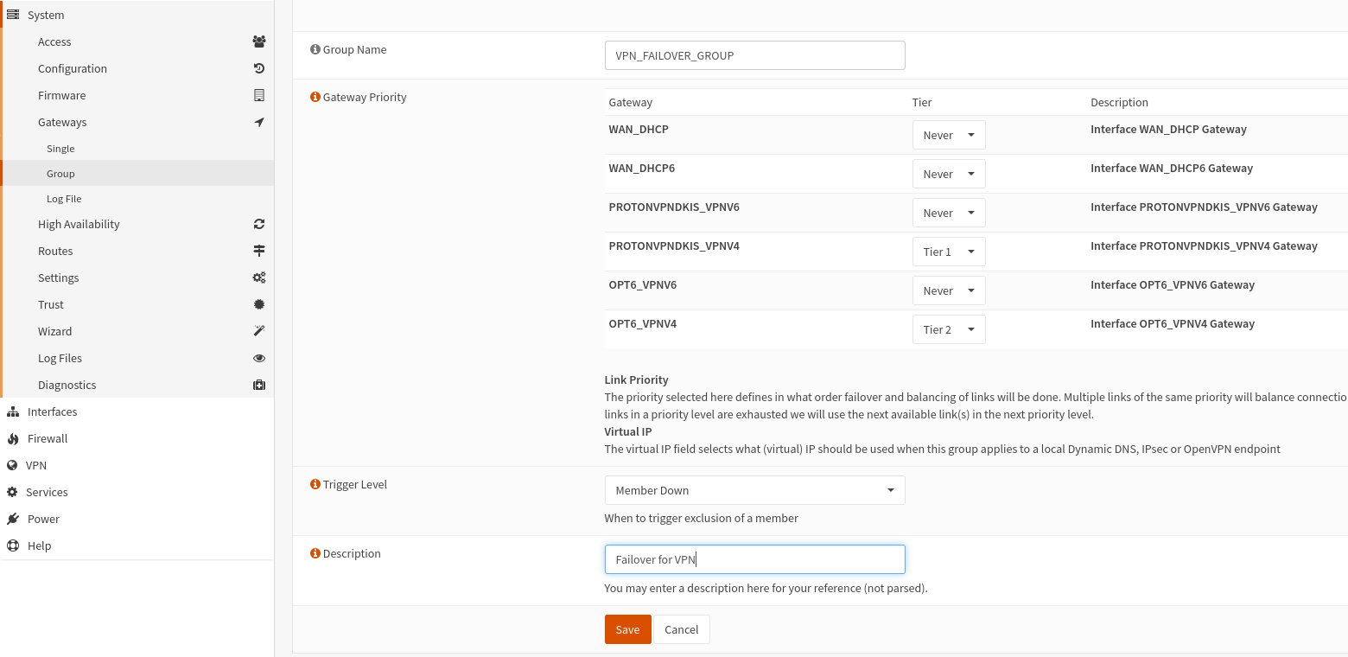Focus the Description input field
Screen dimensions: 1348x657
(x=754, y=559)
